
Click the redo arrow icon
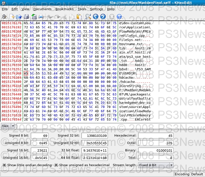57,17
